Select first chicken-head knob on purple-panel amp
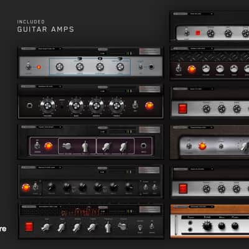The height and width of the screenshot is (249, 249). click(67, 146)
